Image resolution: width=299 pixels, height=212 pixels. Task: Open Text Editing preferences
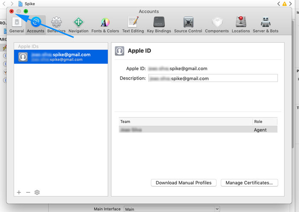tap(133, 25)
